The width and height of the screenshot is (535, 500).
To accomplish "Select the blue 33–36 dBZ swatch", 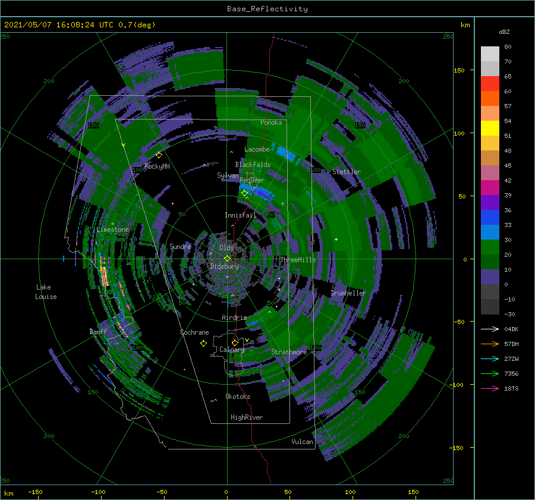I will pyautogui.click(x=490, y=218).
